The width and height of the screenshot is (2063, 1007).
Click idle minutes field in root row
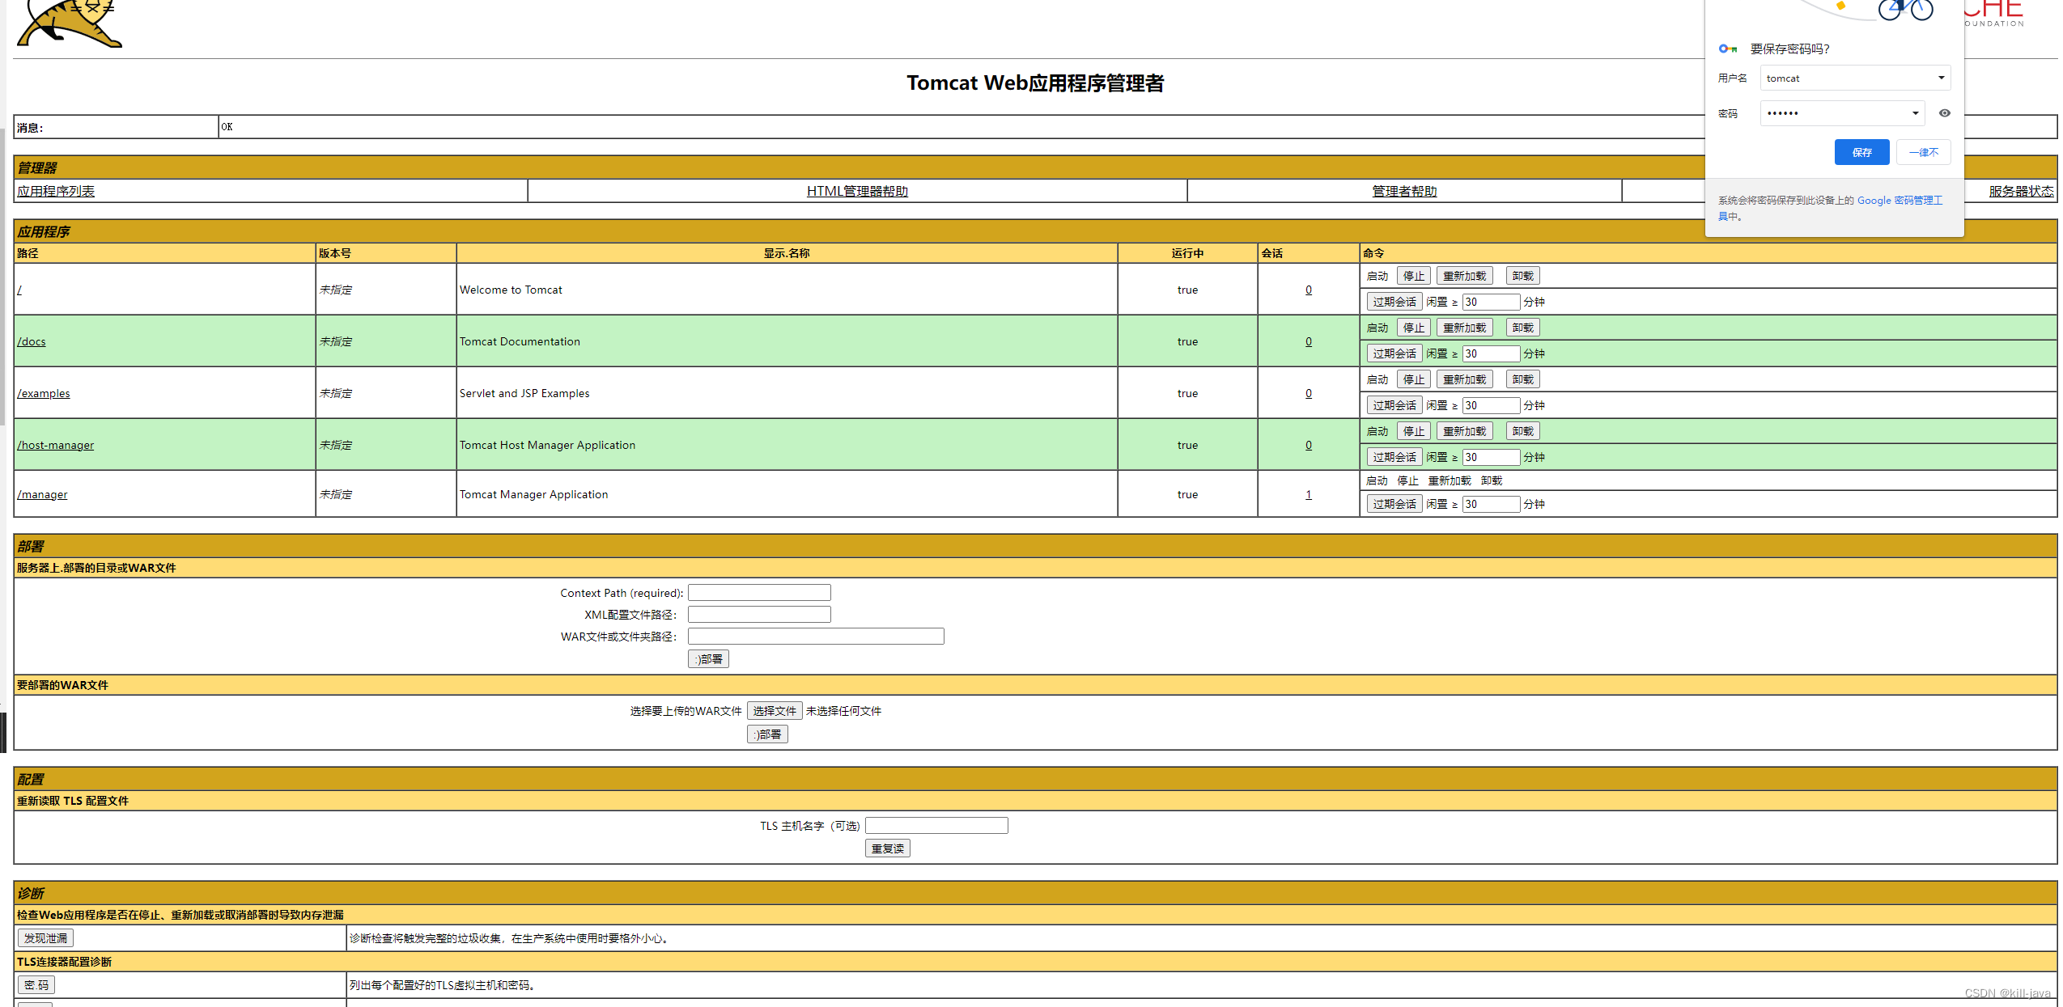point(1491,302)
